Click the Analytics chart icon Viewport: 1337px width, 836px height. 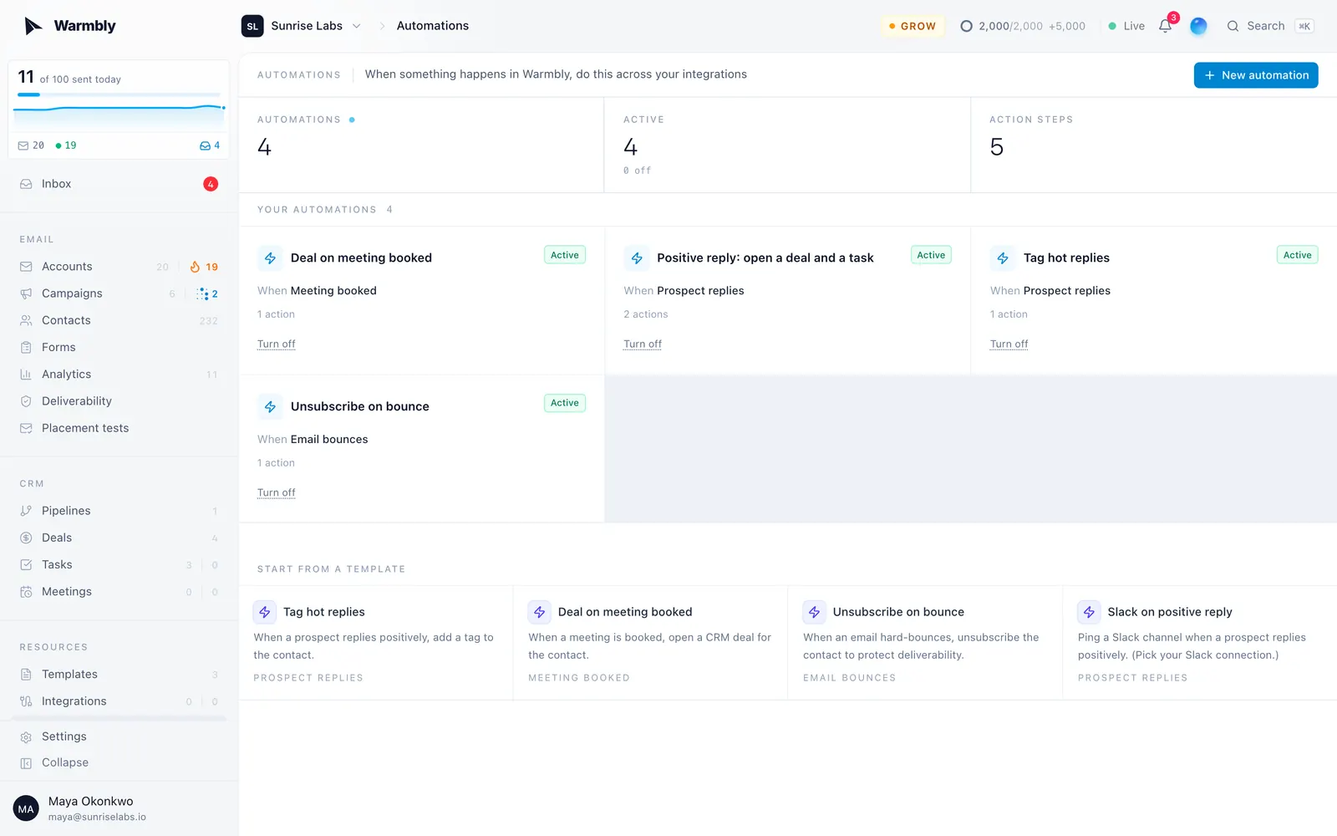[26, 375]
